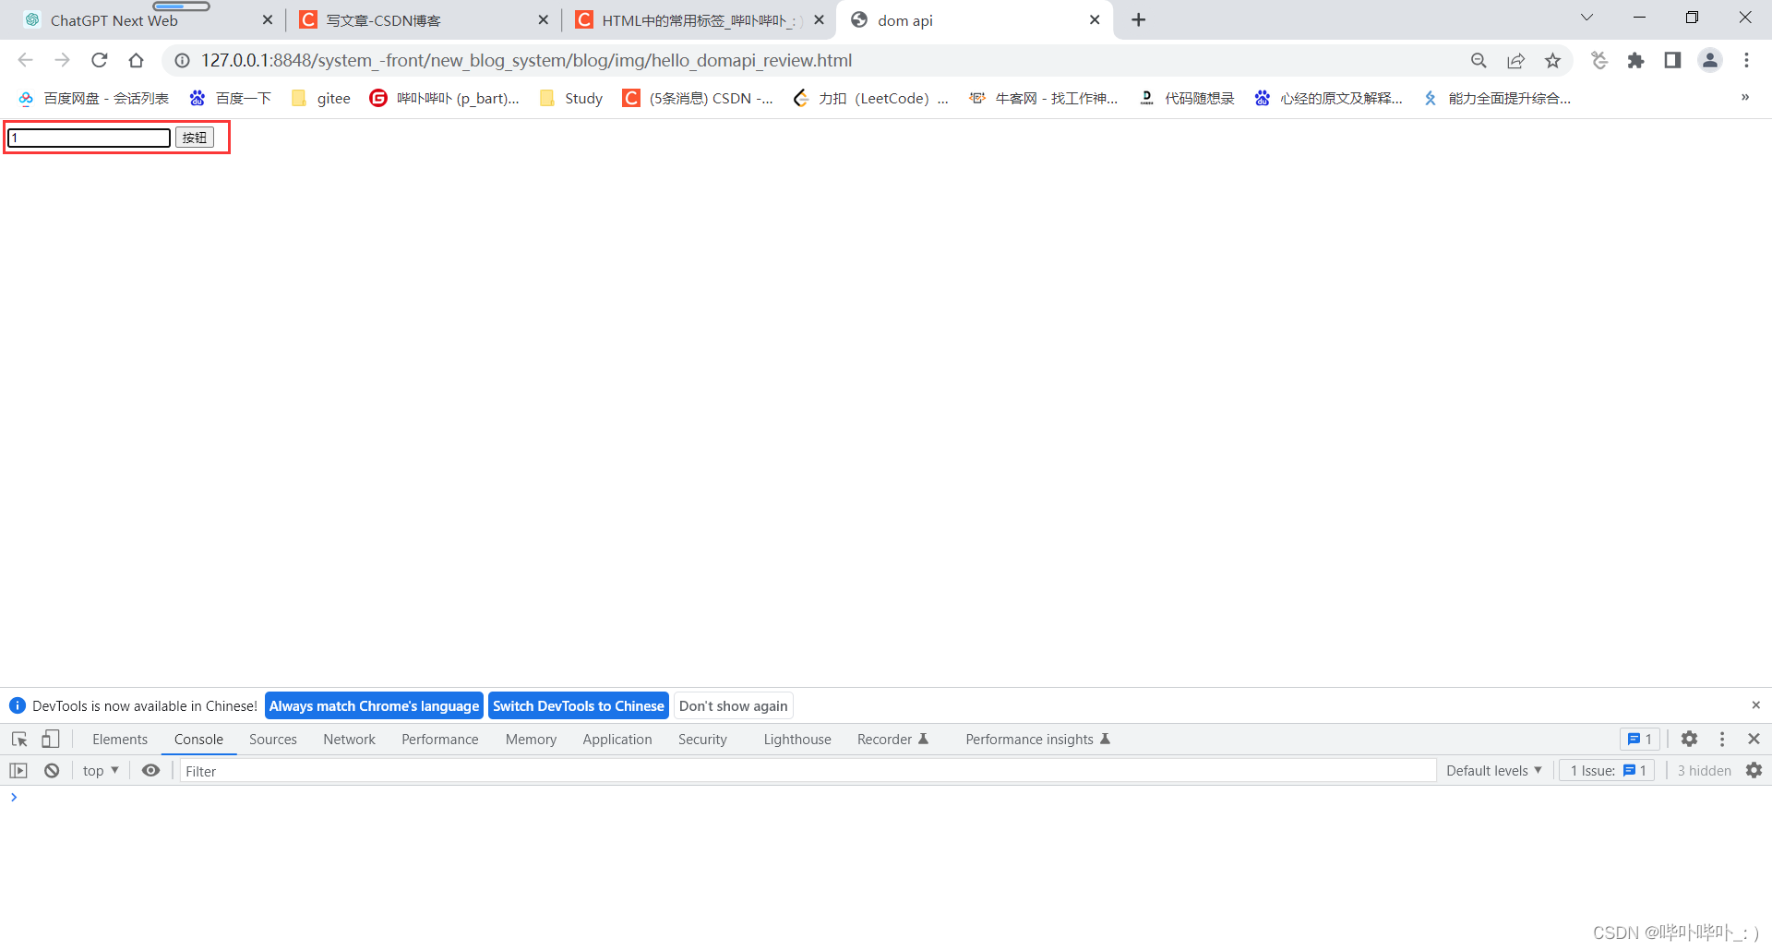Open the Performance insights tab

click(1037, 739)
